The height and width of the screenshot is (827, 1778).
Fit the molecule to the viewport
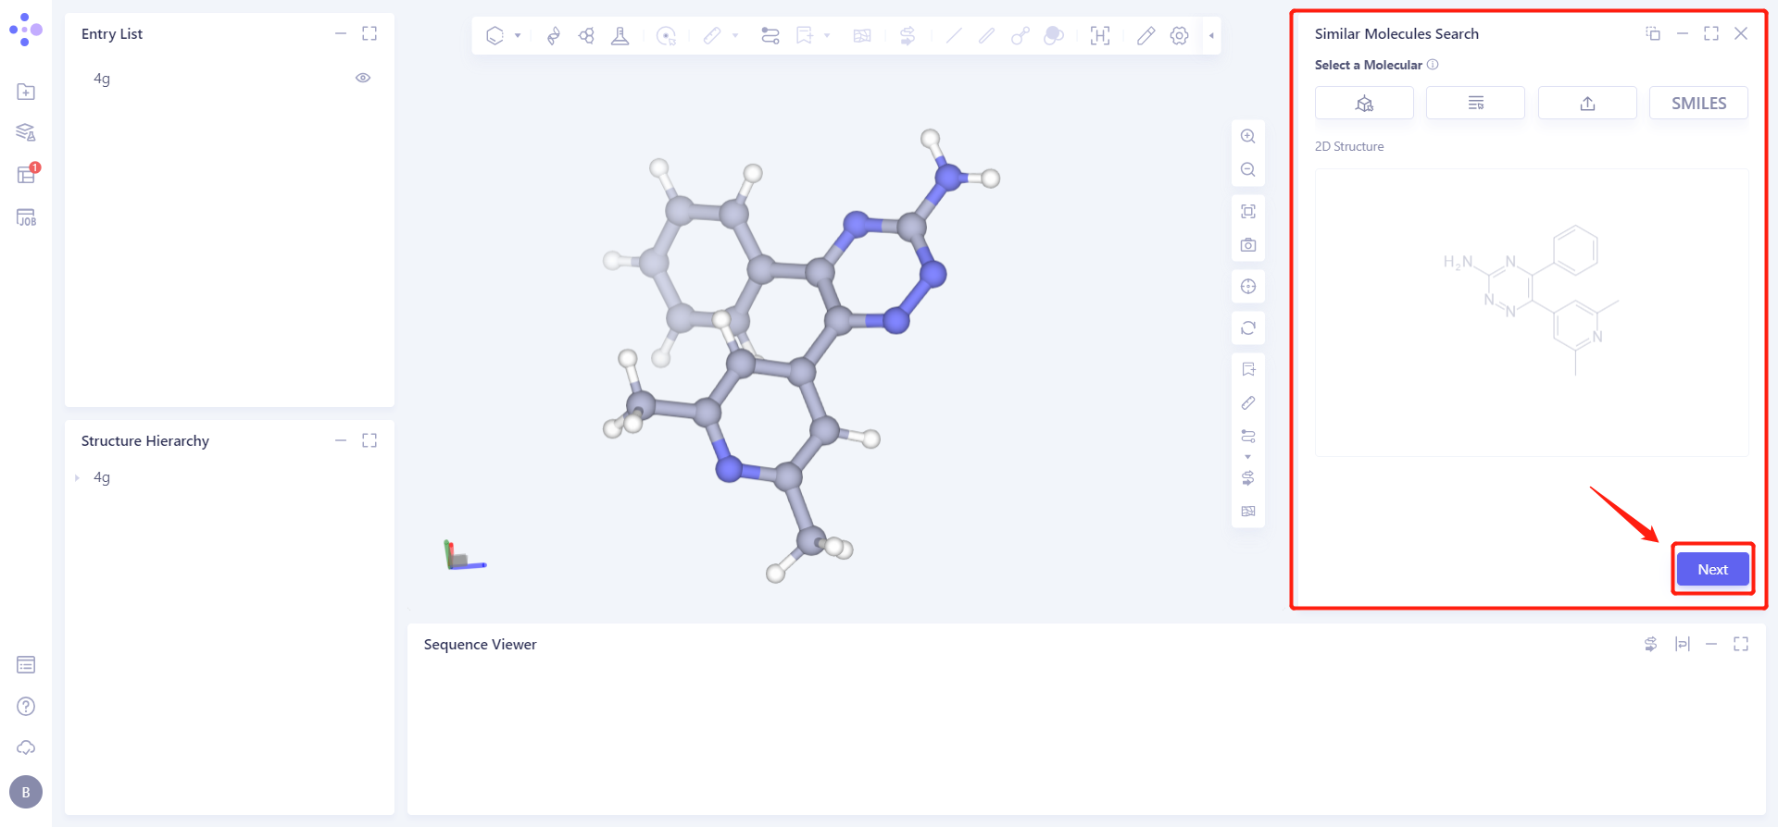click(x=1248, y=211)
